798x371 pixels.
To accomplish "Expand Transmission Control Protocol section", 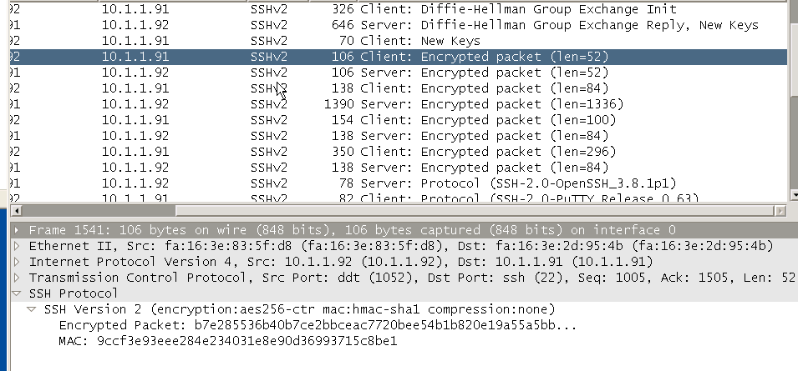I will point(17,278).
